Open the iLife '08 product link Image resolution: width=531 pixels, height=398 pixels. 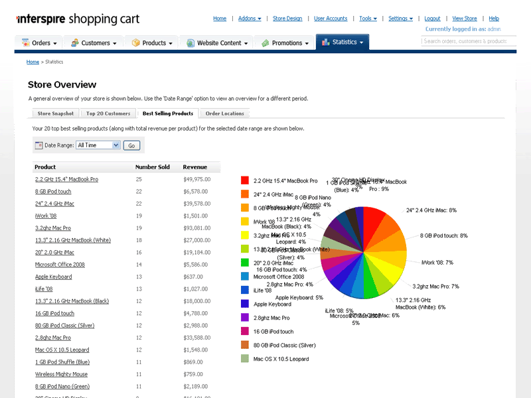pos(44,289)
